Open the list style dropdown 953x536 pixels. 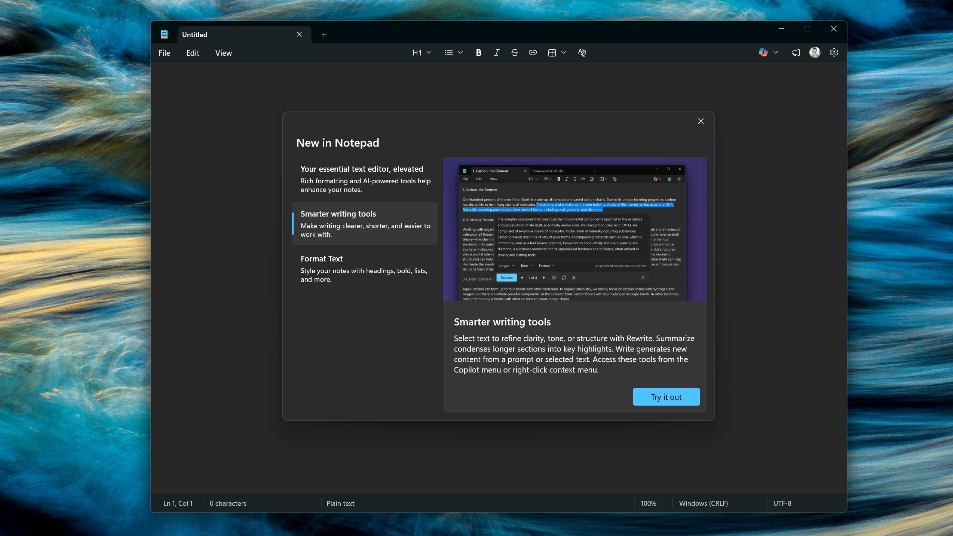tap(460, 53)
